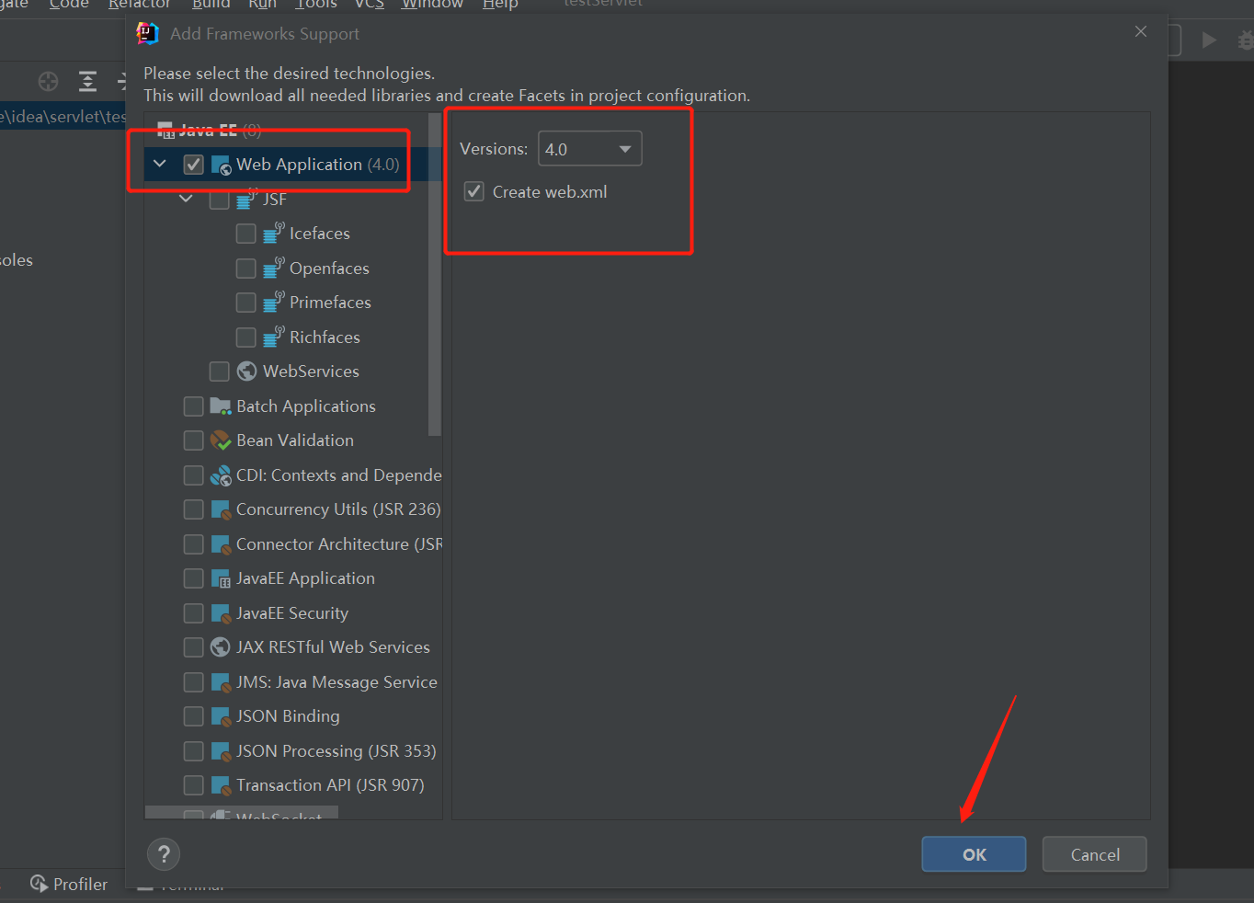Open the Code menu in the main window
This screenshot has width=1254, height=903.
69,5
